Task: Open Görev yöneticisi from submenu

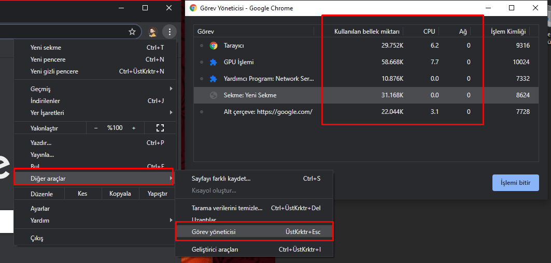Action: pyautogui.click(x=254, y=232)
